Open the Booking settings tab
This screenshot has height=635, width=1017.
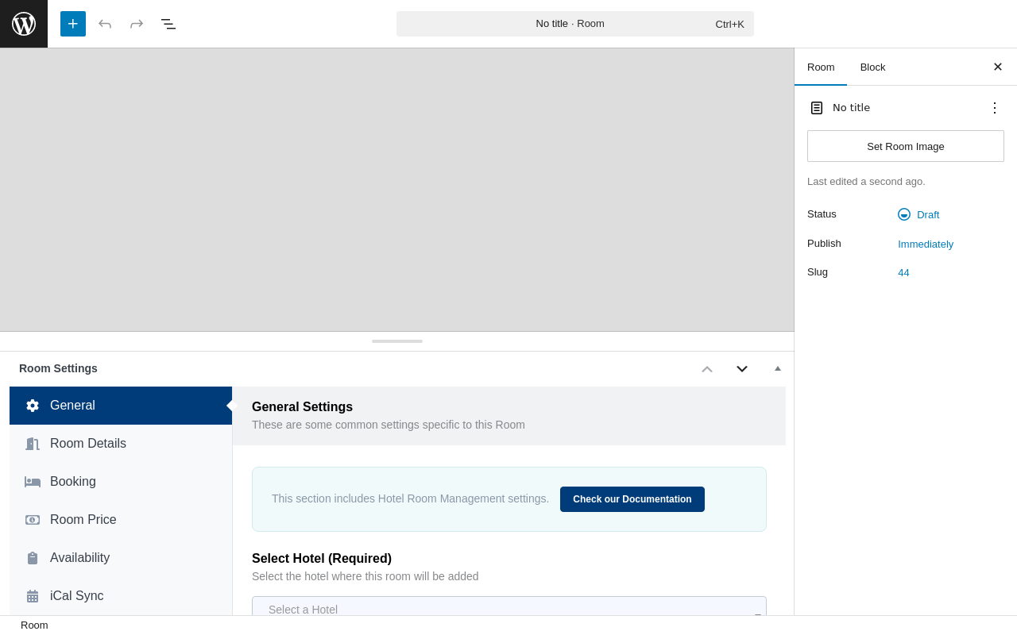click(121, 482)
